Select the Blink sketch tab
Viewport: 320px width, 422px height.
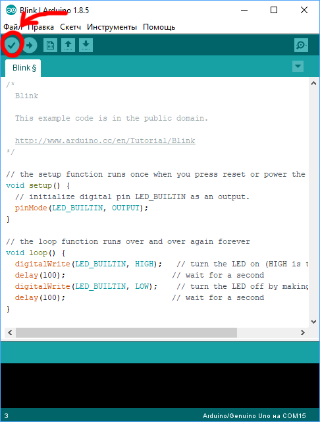(x=23, y=68)
